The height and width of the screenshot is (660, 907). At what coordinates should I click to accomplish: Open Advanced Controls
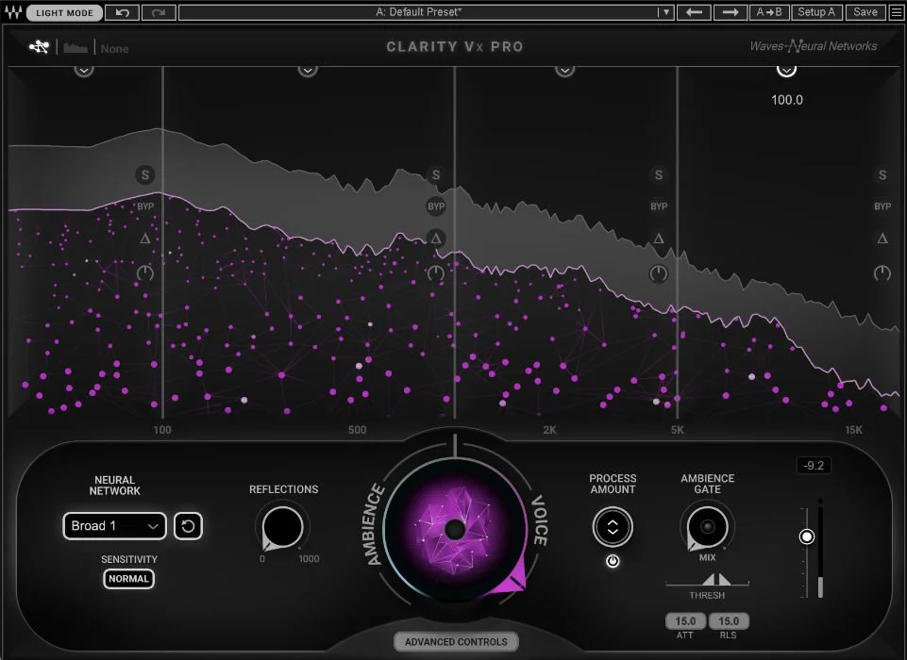456,641
